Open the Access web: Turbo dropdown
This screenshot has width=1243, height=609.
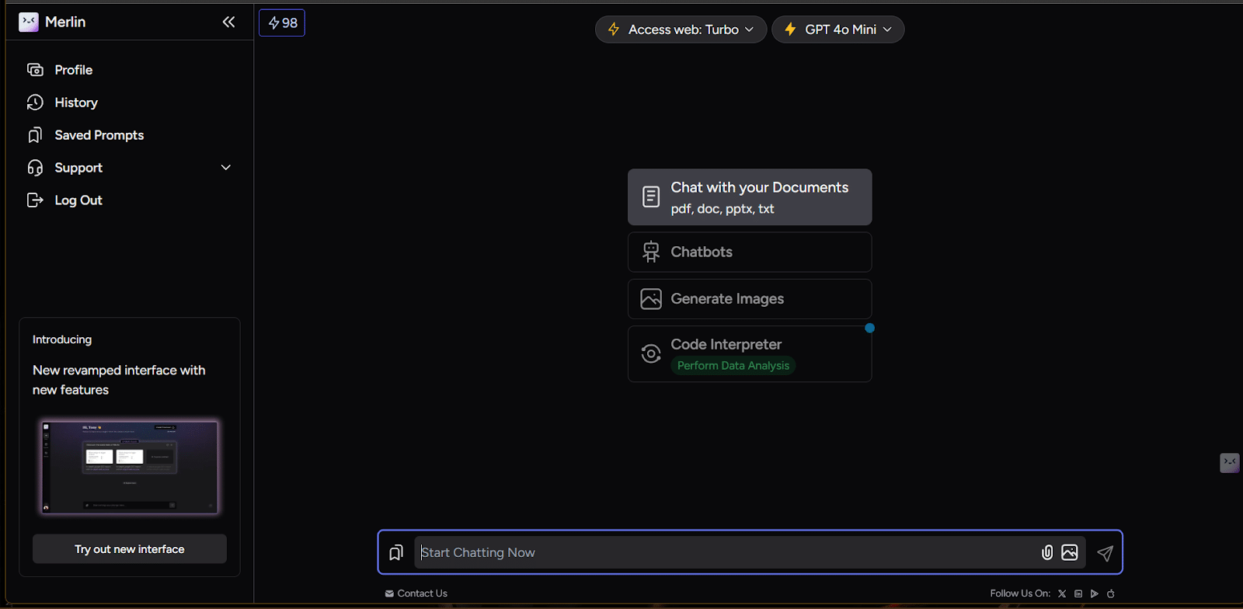pyautogui.click(x=681, y=30)
